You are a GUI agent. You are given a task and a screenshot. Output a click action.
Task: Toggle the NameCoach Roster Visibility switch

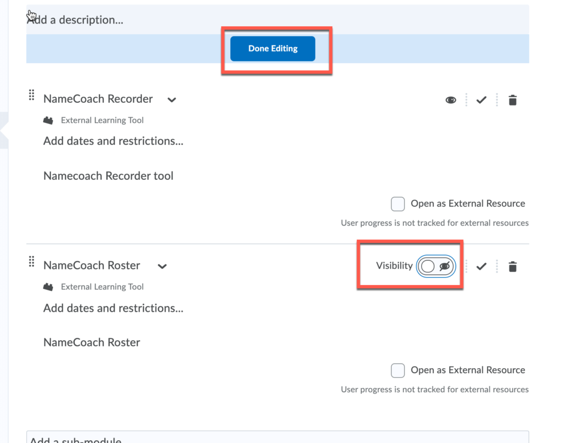436,266
